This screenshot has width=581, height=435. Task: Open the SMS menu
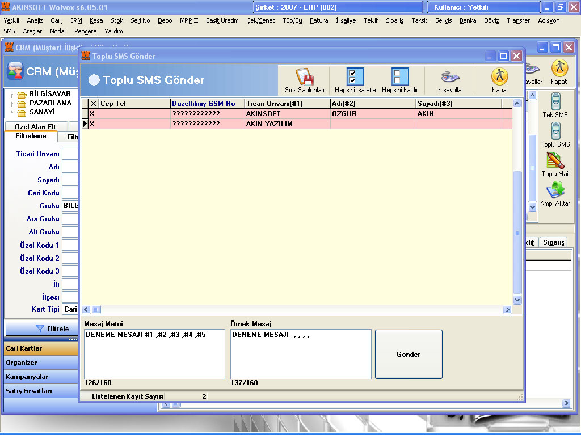tap(9, 31)
